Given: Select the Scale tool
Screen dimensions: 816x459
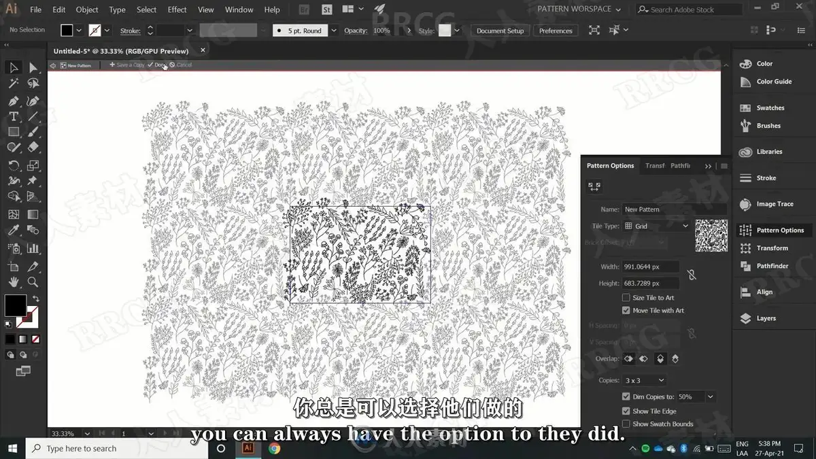Looking at the screenshot, I should [x=33, y=165].
